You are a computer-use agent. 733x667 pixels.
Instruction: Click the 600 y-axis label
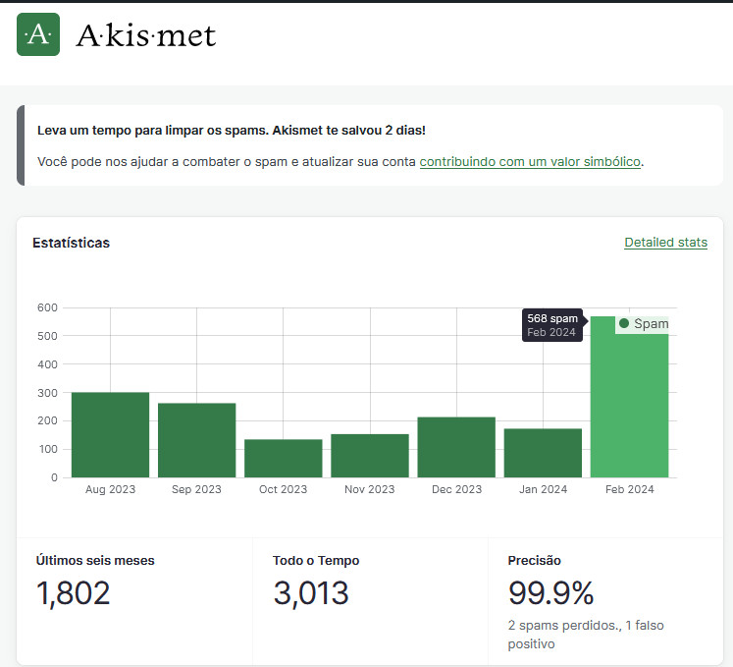pyautogui.click(x=47, y=307)
